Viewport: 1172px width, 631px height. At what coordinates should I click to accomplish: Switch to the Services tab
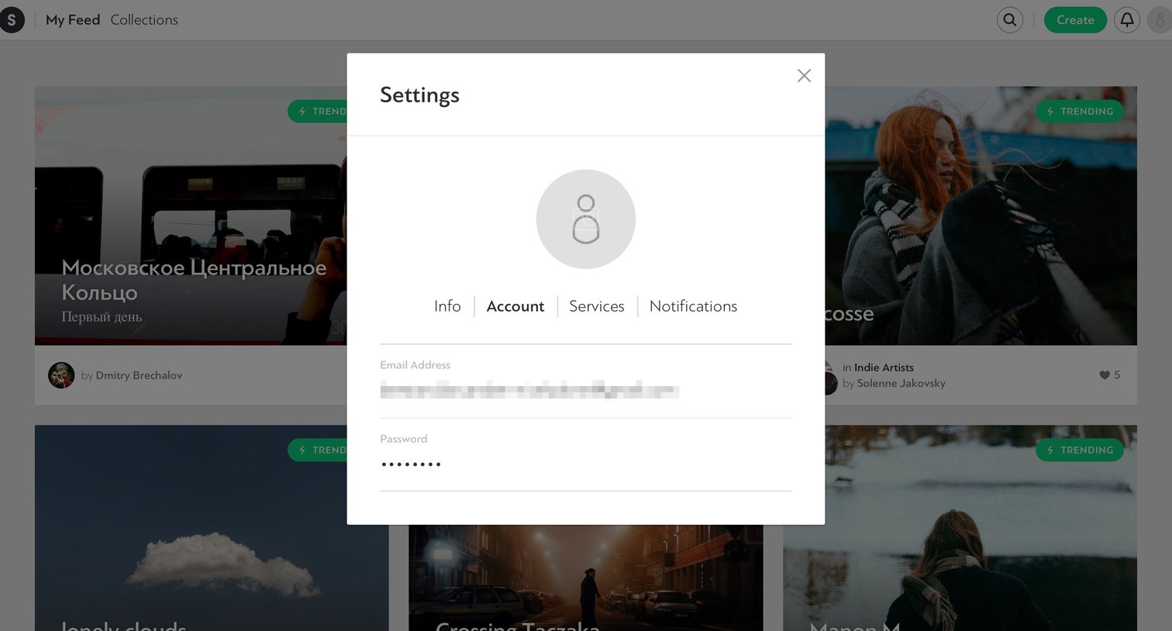(597, 306)
